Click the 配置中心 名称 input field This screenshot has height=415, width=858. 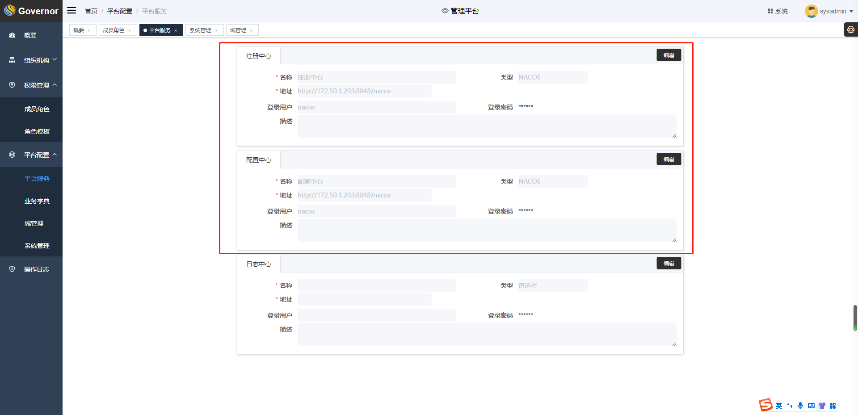376,181
